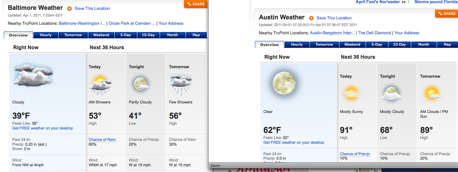Open the Weekend tab in Baltimore panel

coord(101,35)
